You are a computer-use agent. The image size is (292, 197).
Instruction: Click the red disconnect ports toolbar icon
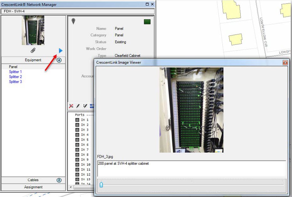coord(71,106)
